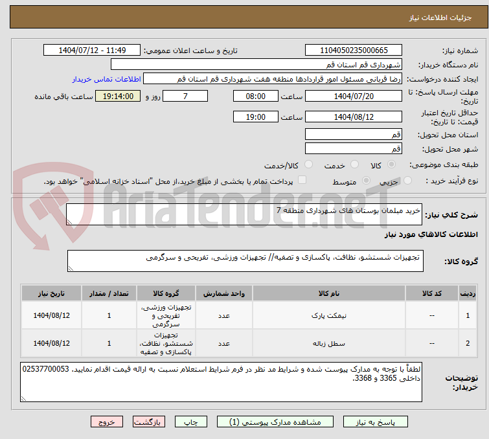The width and height of the screenshot is (489, 439).
Task: Click the ایجاد کننده درخواست field
Action: point(273,79)
